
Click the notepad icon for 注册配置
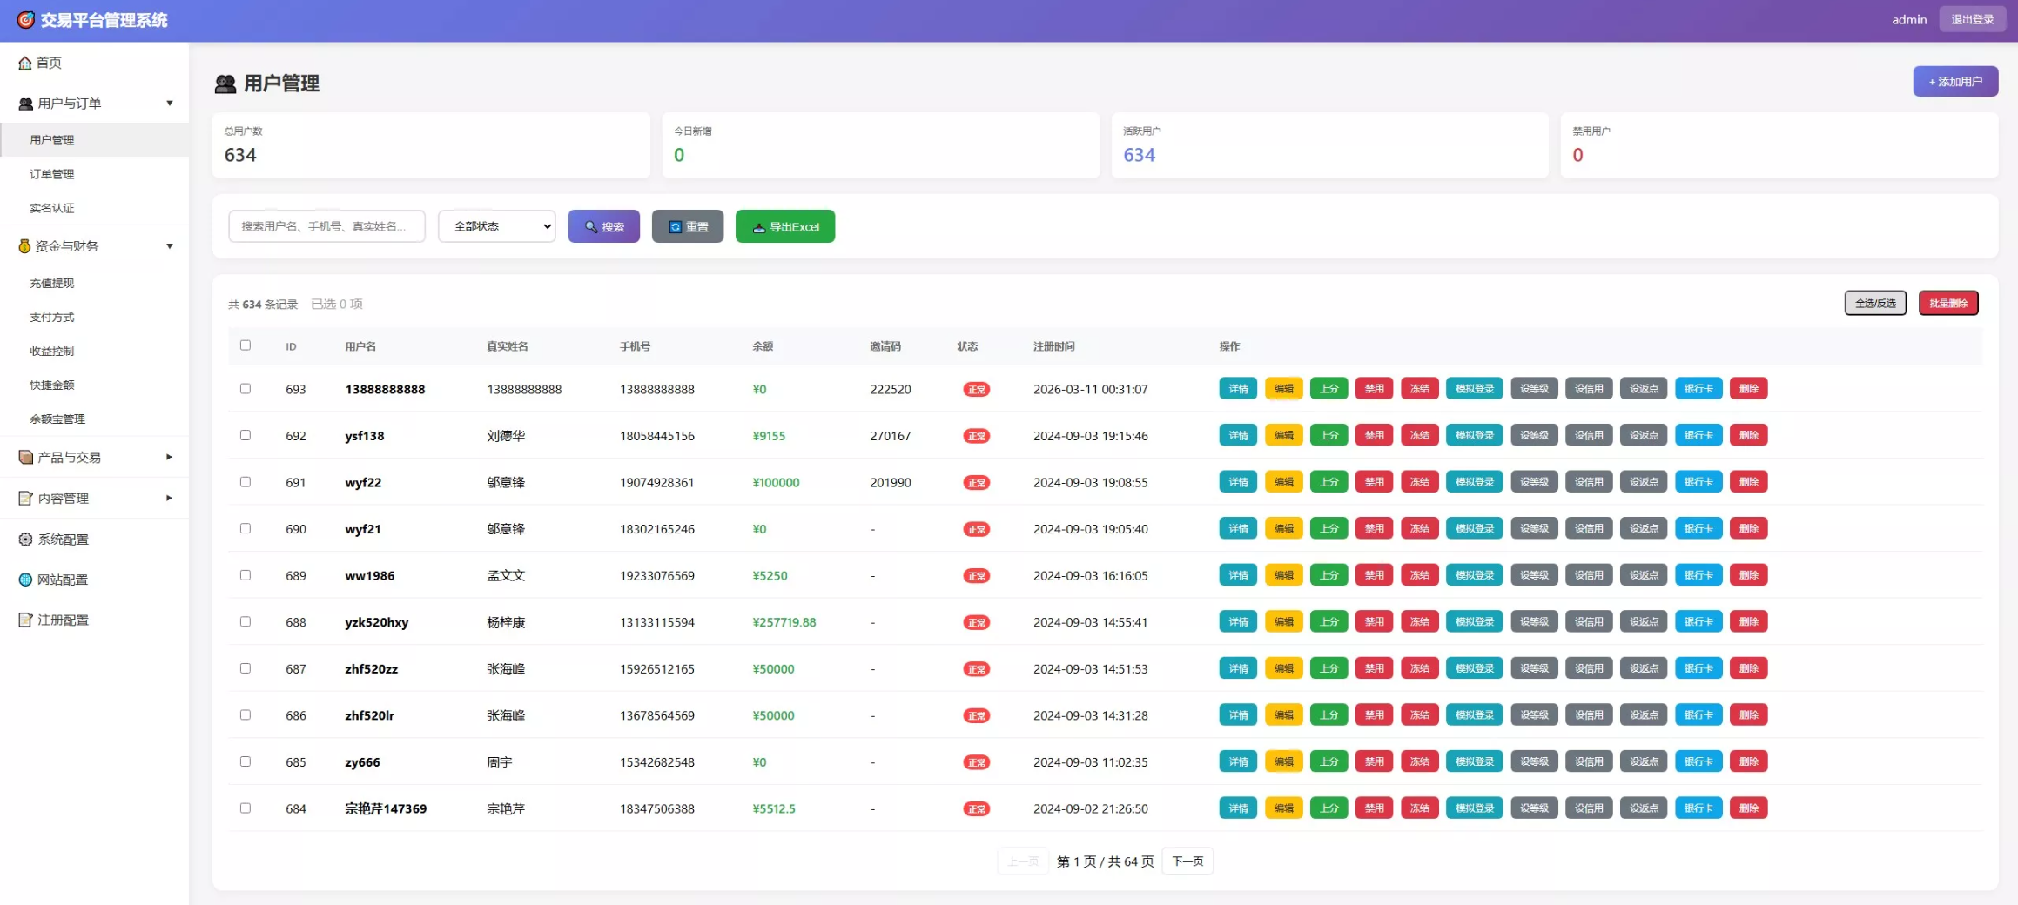coord(25,620)
